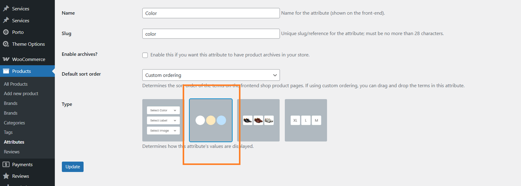Open the Categories submenu page

point(14,123)
